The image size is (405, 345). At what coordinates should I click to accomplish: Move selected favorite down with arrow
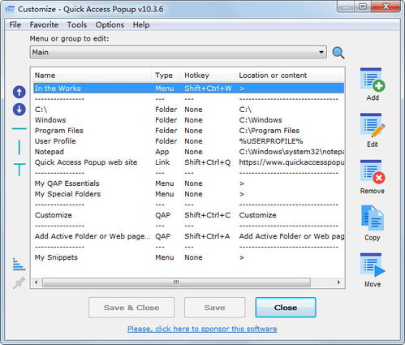[x=19, y=110]
